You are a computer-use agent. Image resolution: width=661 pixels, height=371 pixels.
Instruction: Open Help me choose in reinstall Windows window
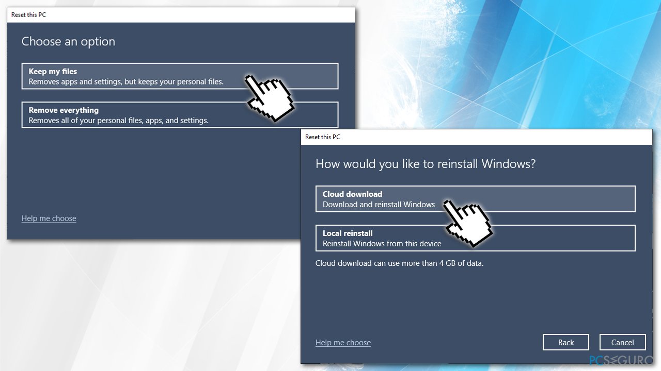pyautogui.click(x=343, y=343)
